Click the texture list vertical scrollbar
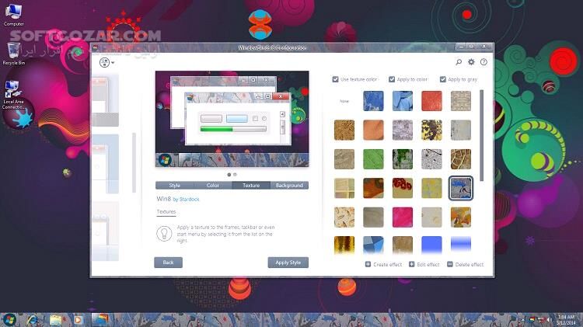The height and width of the screenshot is (327, 583). pyautogui.click(x=482, y=136)
